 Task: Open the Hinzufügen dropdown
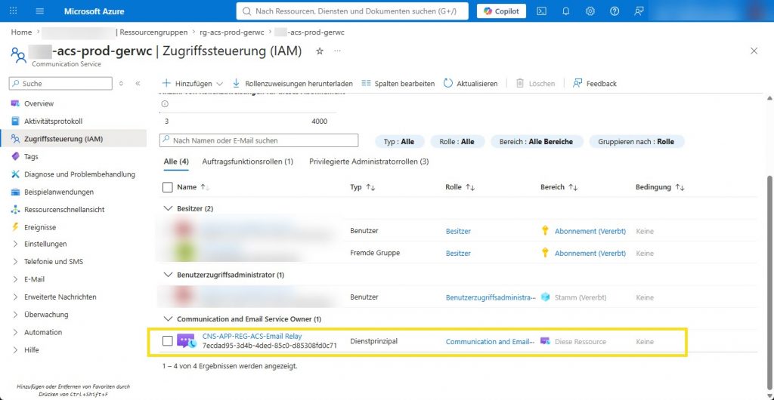pos(193,84)
